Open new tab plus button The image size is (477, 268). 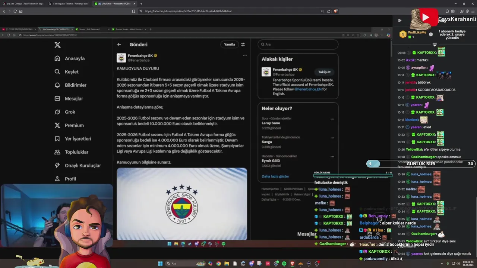coord(141,4)
